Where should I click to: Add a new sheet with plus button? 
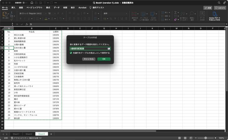click(51, 134)
